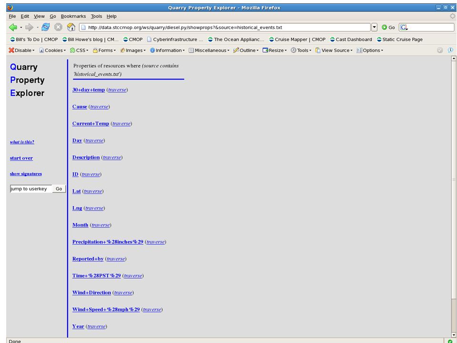Viewport: 457px width, 343px height.
Task: Click traverse next to Cause
Action: point(99,107)
